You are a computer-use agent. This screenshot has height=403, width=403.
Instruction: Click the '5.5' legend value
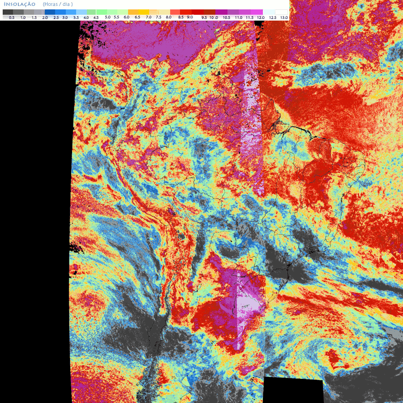coord(116,17)
